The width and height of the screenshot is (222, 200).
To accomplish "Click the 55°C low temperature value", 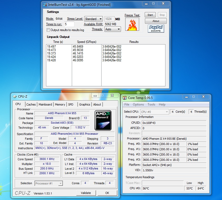I will click(x=190, y=188).
